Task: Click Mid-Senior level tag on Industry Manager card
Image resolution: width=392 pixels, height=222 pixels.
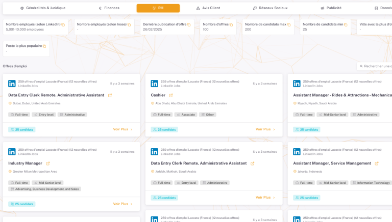Action: tap(48, 183)
